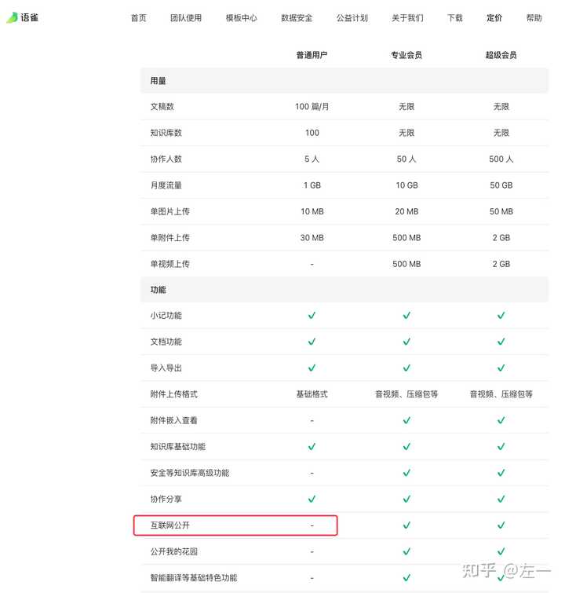Click checkmark for 小记功能 under 普通用户
Image resolution: width=565 pixels, height=593 pixels.
pyautogui.click(x=312, y=316)
